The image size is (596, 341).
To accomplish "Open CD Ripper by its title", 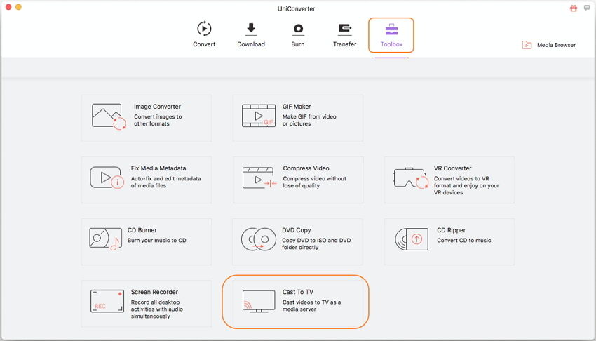I will point(451,230).
